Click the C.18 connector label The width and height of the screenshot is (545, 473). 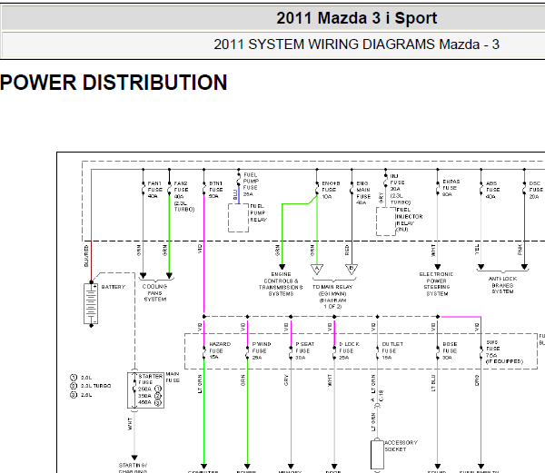(381, 396)
